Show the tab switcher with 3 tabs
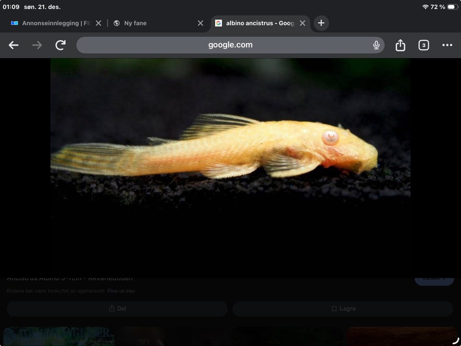 (x=424, y=45)
